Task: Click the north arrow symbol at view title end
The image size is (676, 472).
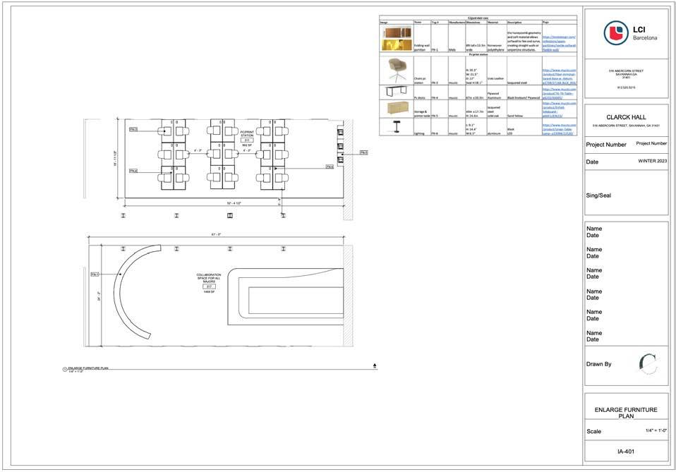Action: point(375,366)
